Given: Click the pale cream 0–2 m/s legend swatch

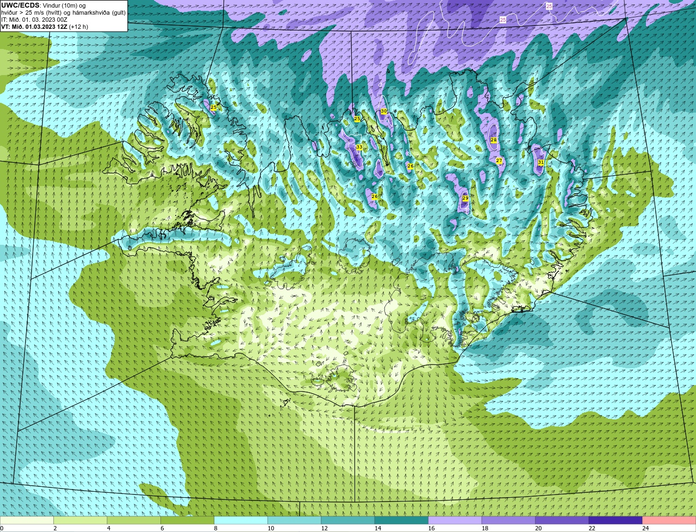Looking at the screenshot, I should coord(27,520).
